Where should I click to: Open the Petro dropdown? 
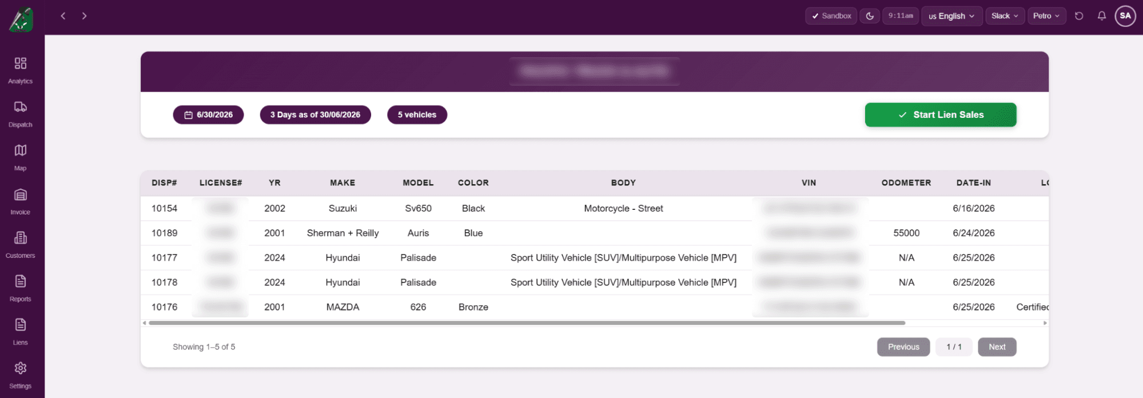(x=1046, y=16)
